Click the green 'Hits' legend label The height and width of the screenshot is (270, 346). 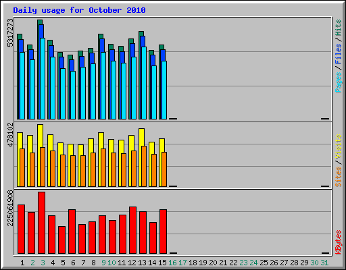tap(338, 28)
